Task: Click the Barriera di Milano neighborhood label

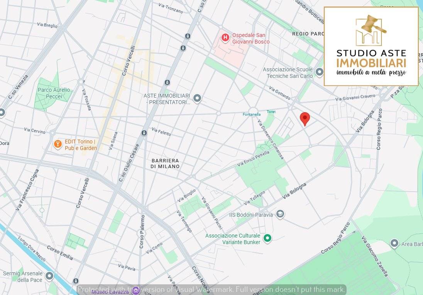Action: pyautogui.click(x=165, y=163)
